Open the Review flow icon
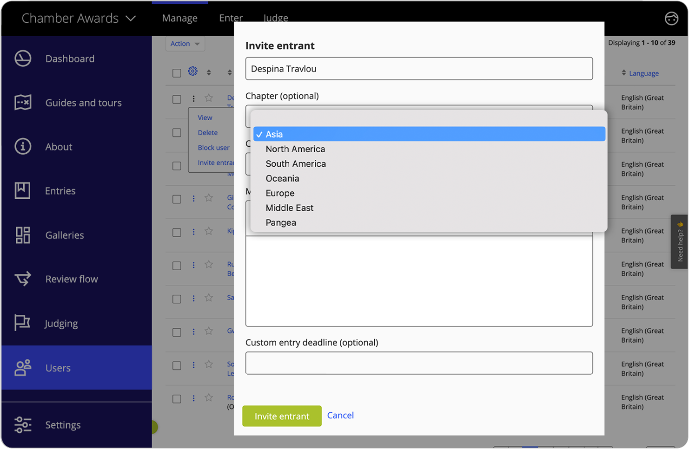 [23, 279]
